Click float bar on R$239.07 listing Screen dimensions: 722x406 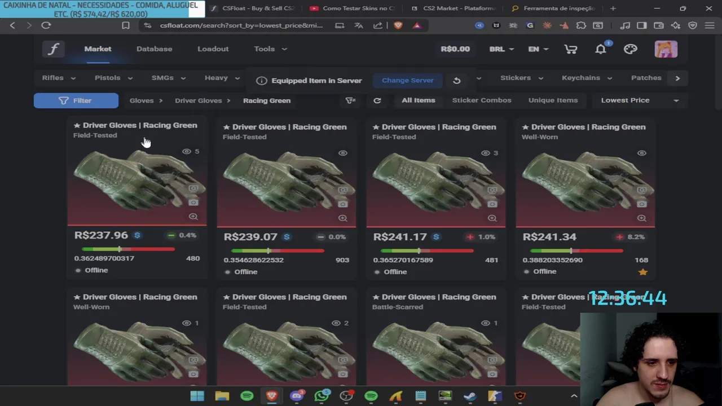click(x=278, y=251)
